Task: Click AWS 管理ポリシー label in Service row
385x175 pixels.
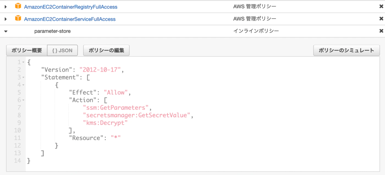Action: pos(255,19)
